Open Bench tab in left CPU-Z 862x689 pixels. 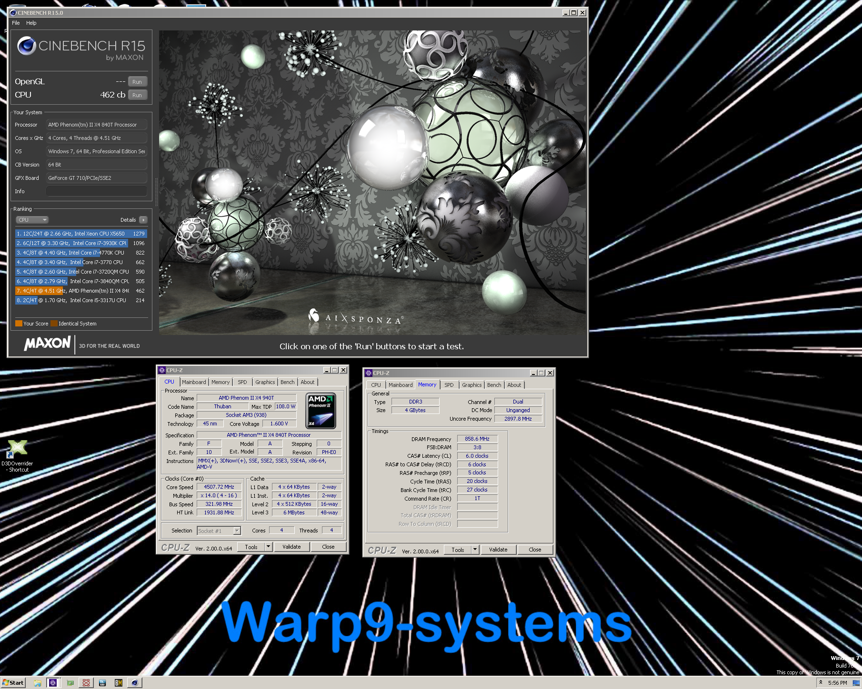(287, 382)
